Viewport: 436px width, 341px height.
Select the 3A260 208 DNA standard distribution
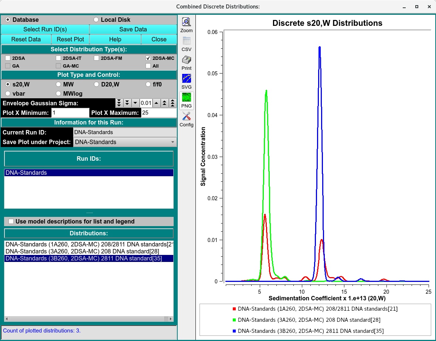tap(82, 252)
